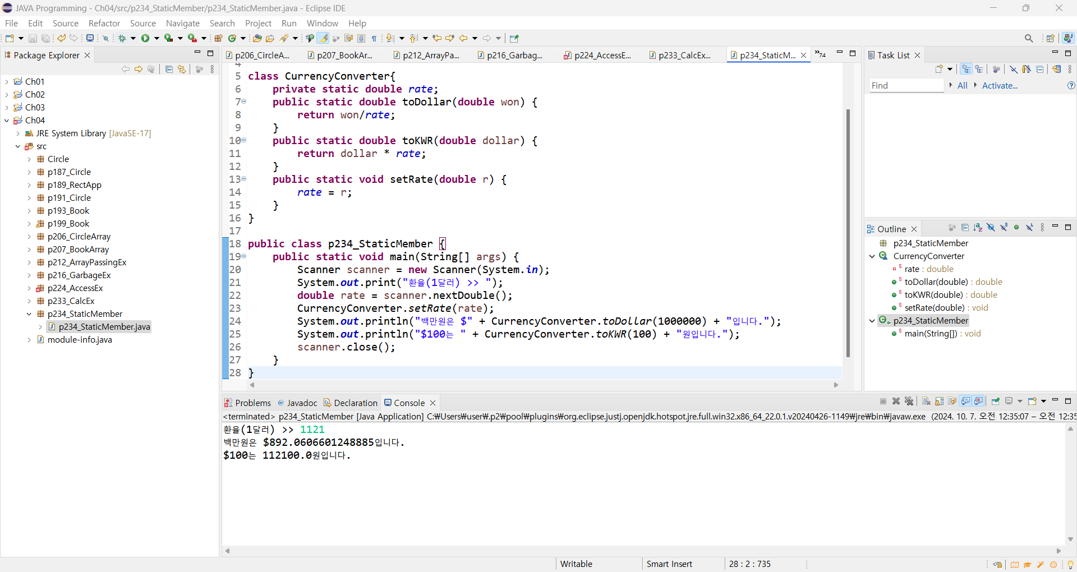Click tip of the day lightbulb icon
The width and height of the screenshot is (1077, 572).
click(1070, 565)
